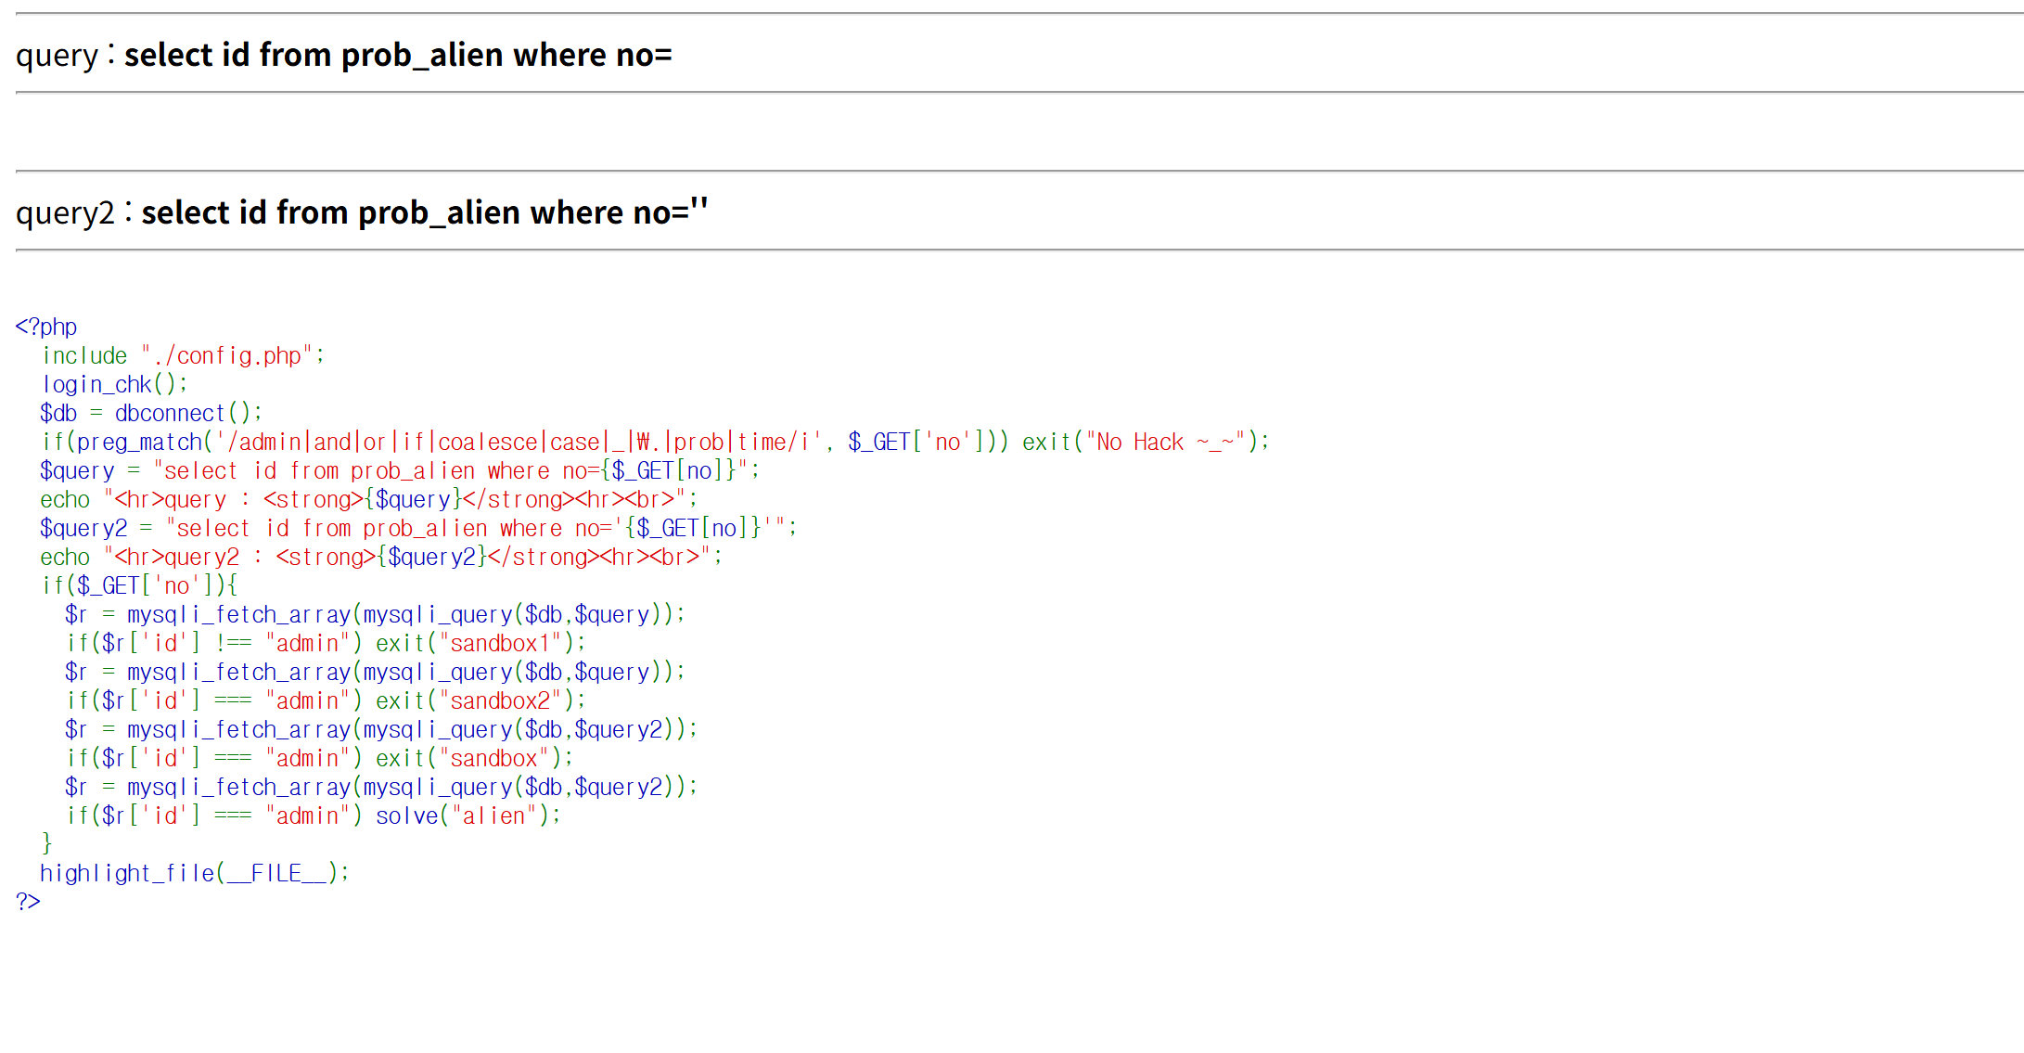Click the if($_GET['no']) condition line
Viewport: 2024px width, 1053px height.
pyautogui.click(x=139, y=585)
